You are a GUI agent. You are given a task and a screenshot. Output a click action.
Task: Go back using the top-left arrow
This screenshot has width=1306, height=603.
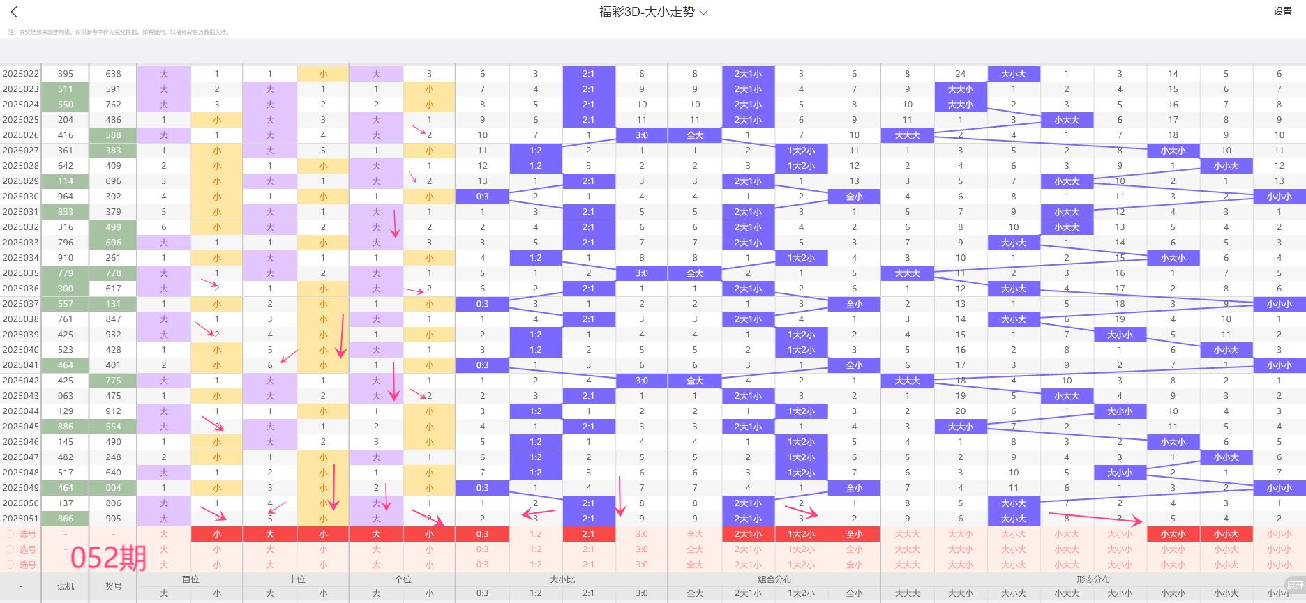click(x=14, y=12)
